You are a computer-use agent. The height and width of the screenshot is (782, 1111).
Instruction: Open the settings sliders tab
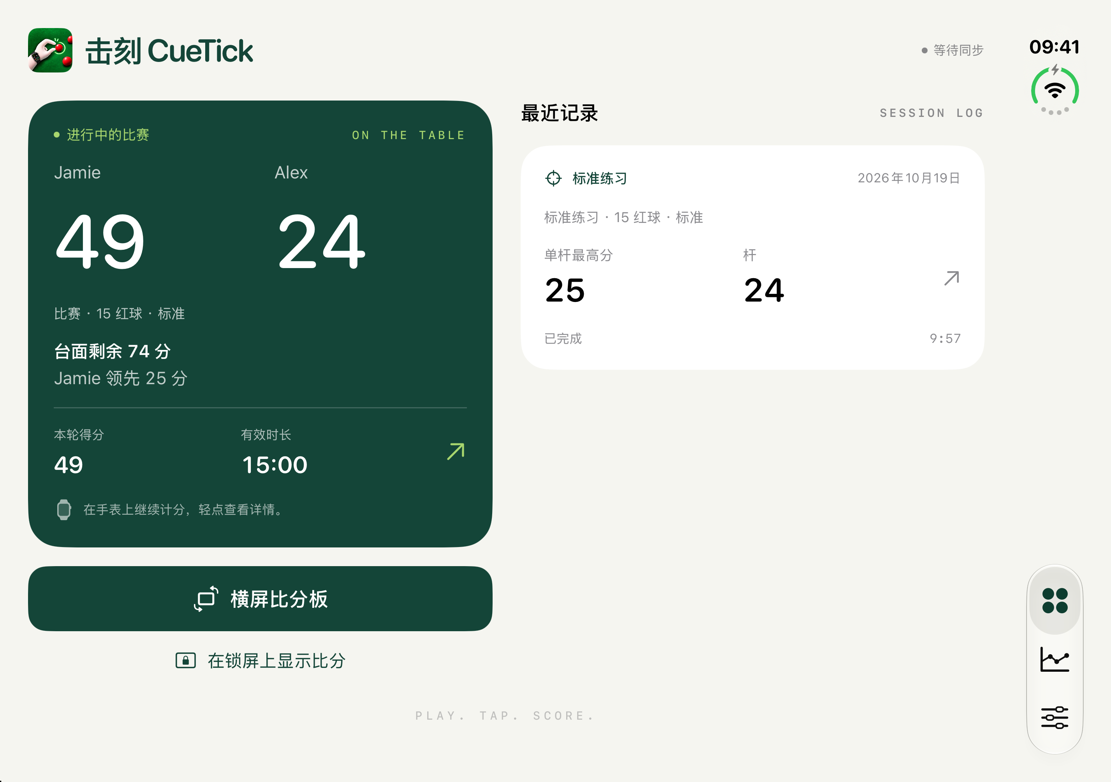pos(1055,718)
